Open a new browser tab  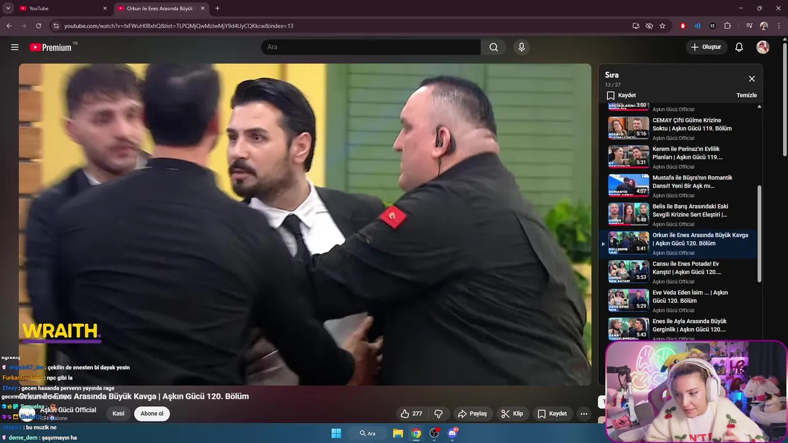217,9
